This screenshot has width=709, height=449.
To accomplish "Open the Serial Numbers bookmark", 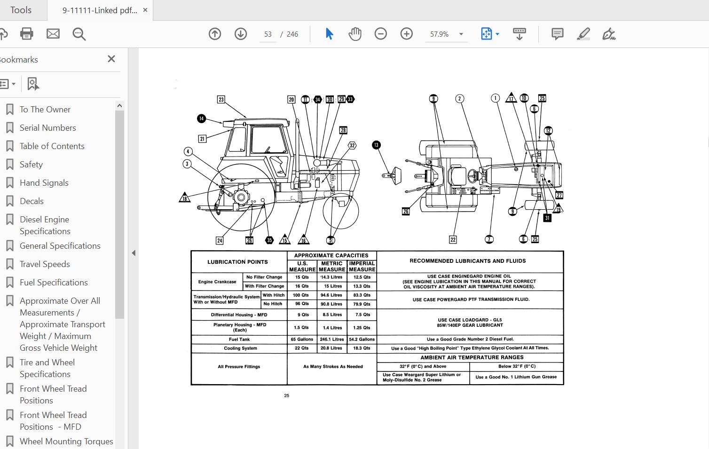I will pos(47,128).
